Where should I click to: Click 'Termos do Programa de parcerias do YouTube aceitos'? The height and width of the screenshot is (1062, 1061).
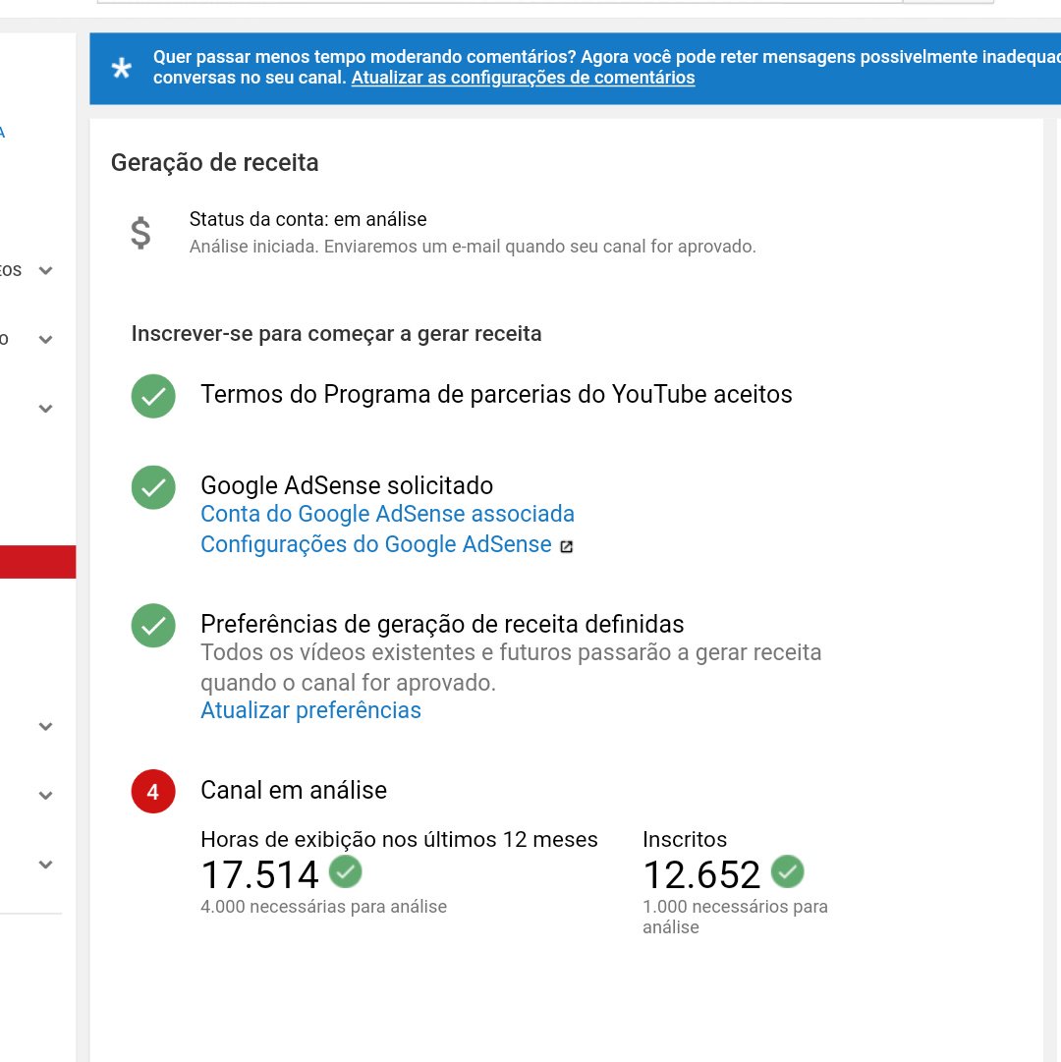tap(496, 394)
